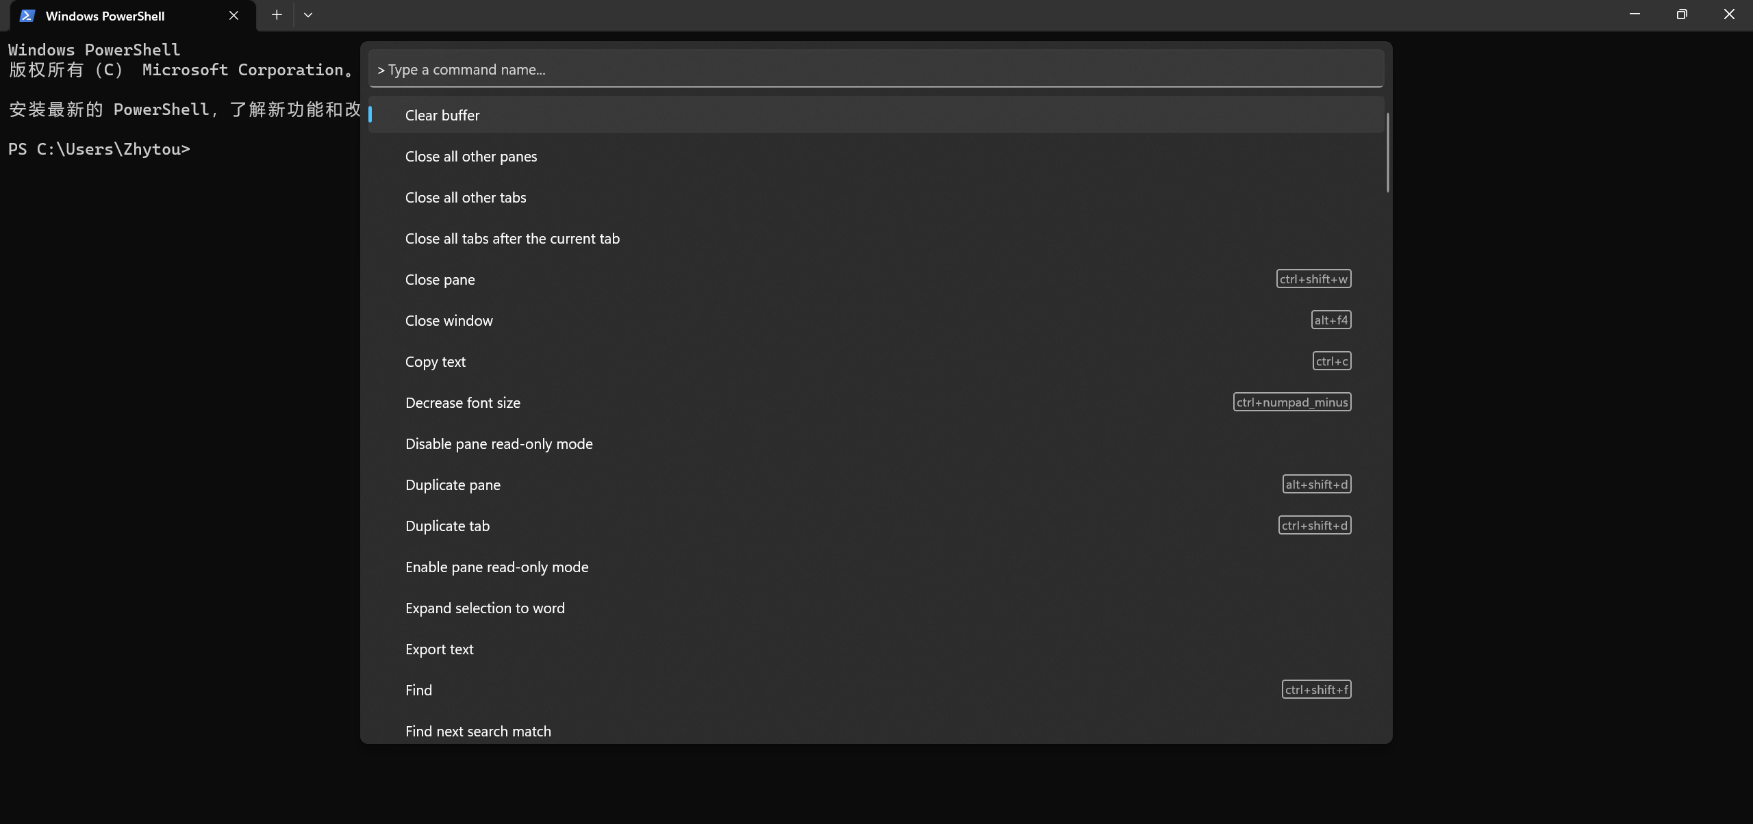
Task: Choose Find next search match
Action: tap(876, 730)
